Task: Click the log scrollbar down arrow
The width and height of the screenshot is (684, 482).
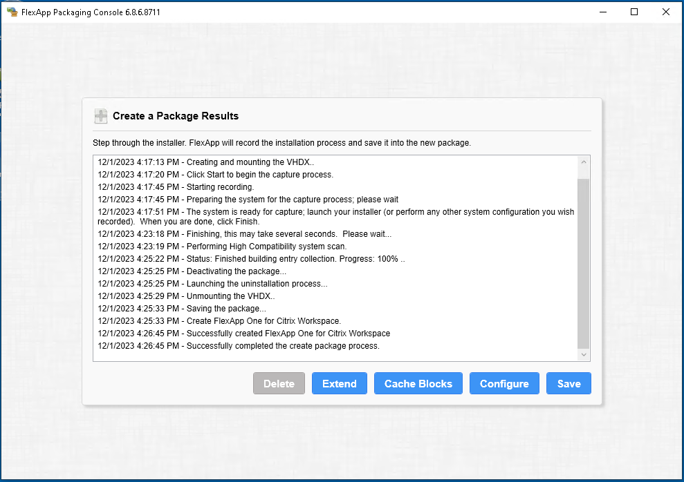Action: pos(584,355)
